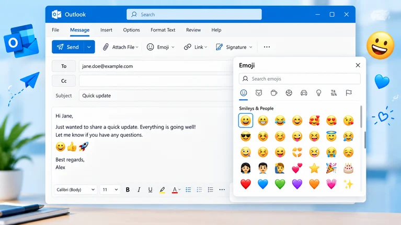Screen dimensions: 401x225
Task: Insert the sparkles emoji
Action: tap(348, 184)
